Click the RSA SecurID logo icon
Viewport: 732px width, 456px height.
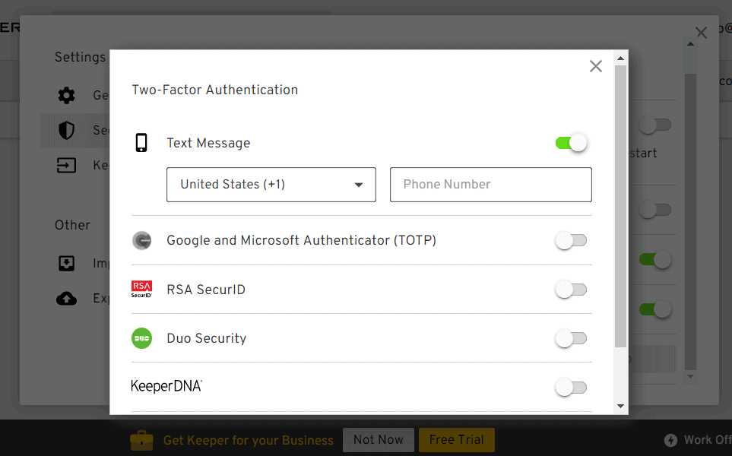(141, 289)
